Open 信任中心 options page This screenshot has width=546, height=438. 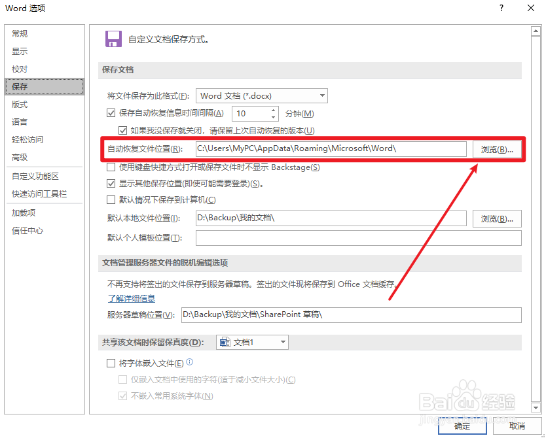click(x=45, y=231)
